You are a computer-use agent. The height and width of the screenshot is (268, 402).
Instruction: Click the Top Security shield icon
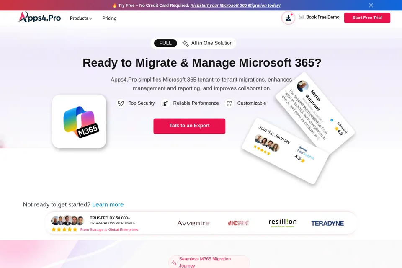click(121, 103)
